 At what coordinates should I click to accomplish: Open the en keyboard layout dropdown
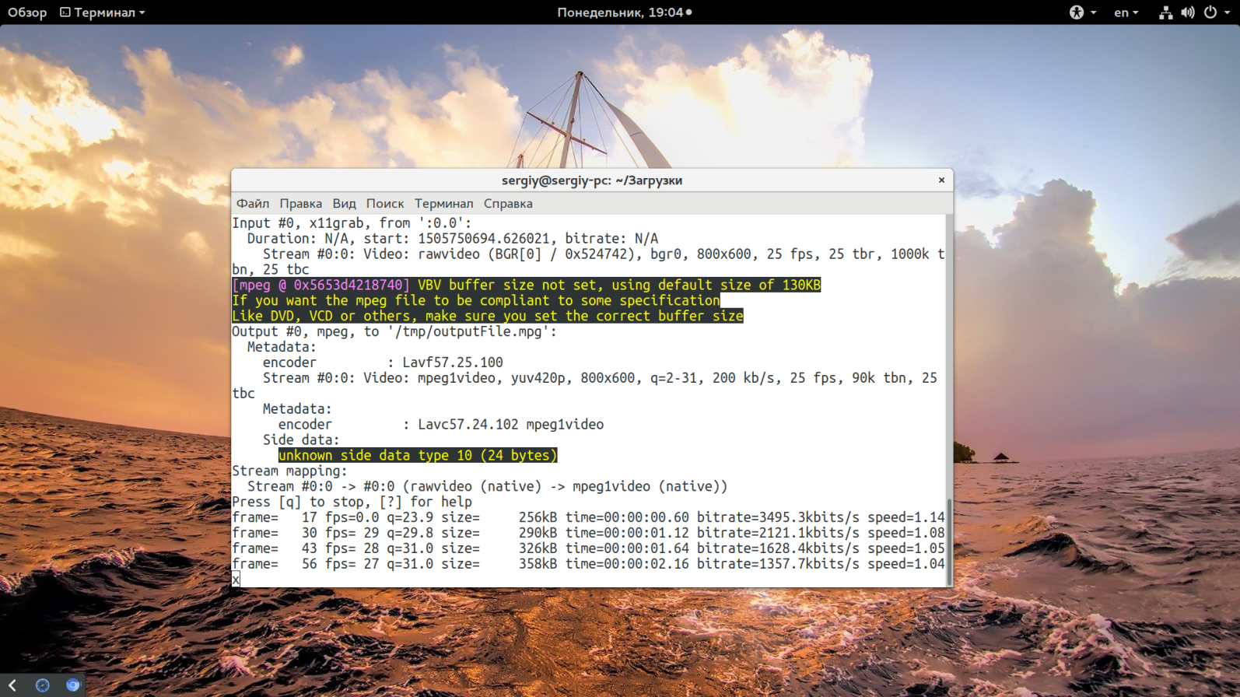tap(1126, 12)
